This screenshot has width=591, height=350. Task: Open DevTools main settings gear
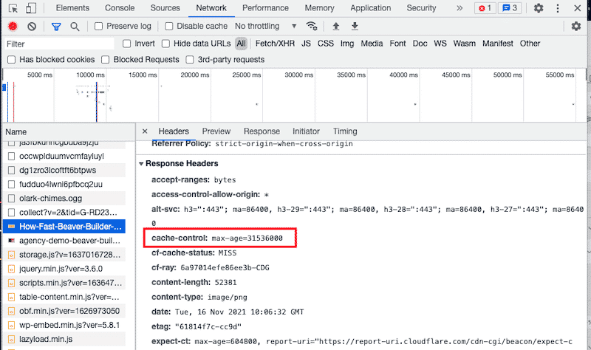[x=539, y=8]
